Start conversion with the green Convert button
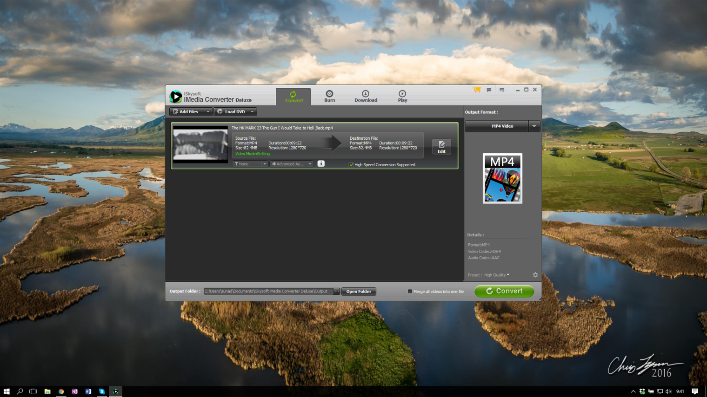The image size is (707, 397). point(504,291)
